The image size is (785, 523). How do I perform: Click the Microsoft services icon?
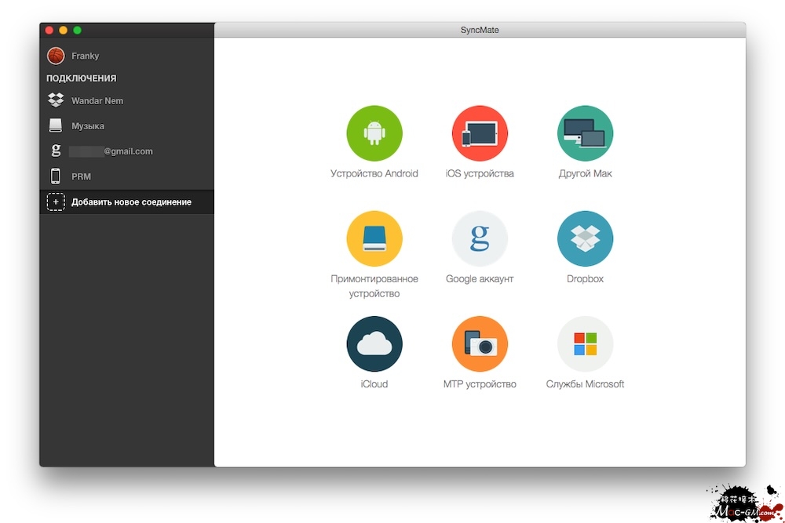585,344
